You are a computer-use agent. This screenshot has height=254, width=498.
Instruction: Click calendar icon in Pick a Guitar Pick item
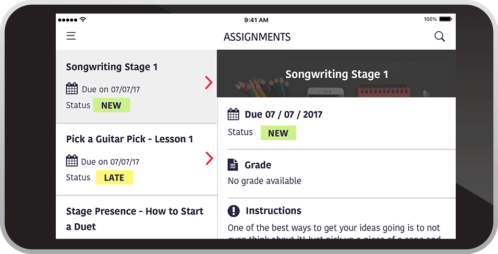click(71, 161)
